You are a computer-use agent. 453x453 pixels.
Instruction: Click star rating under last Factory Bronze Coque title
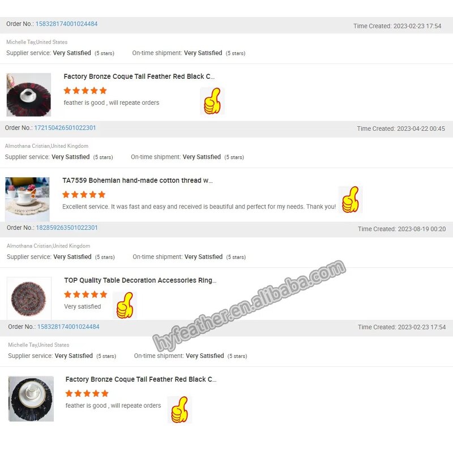87,393
